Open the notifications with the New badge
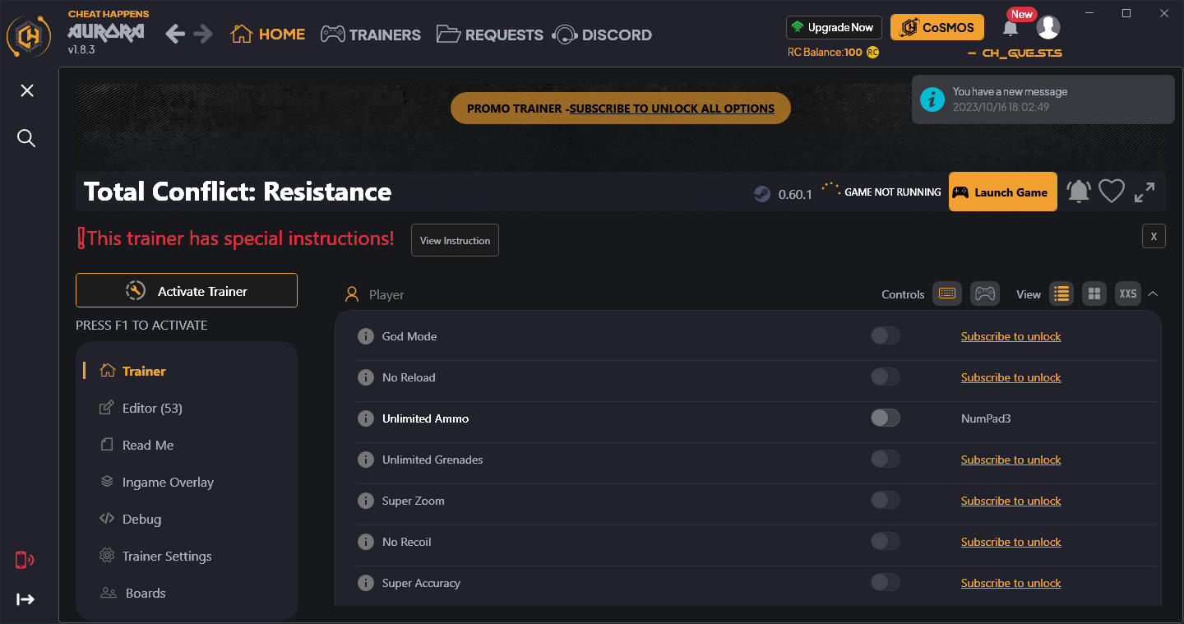 1011,27
